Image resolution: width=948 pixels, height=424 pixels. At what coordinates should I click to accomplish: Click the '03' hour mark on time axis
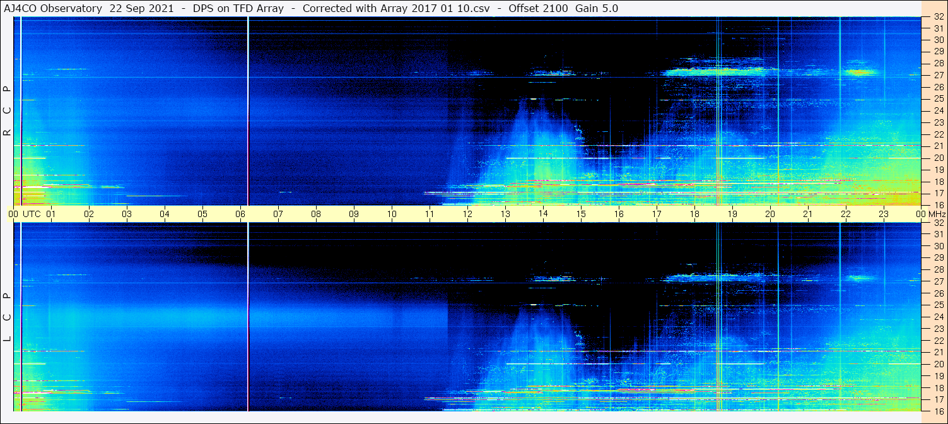point(127,214)
